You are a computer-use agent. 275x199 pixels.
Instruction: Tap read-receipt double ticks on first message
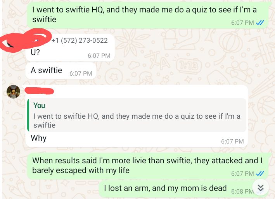coord(260,22)
